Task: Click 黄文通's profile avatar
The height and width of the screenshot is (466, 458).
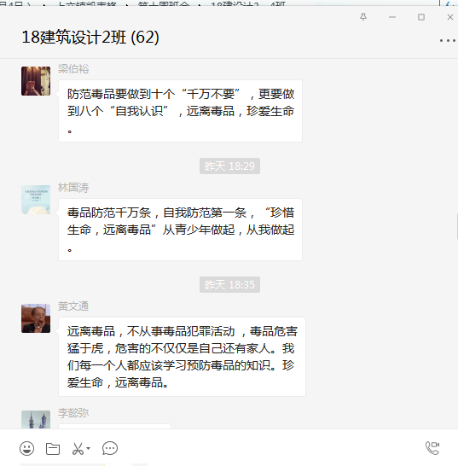Action: [x=36, y=318]
